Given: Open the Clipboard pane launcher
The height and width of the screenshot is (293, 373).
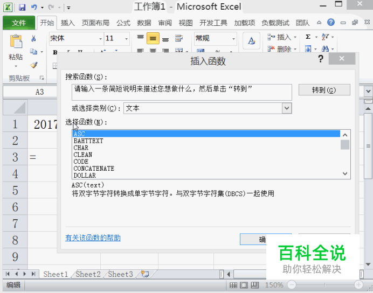Looking at the screenshot, I should pos(42,78).
